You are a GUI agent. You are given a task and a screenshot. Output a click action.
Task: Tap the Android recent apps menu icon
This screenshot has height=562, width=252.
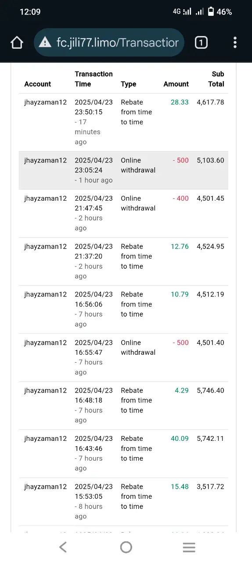coord(189,547)
